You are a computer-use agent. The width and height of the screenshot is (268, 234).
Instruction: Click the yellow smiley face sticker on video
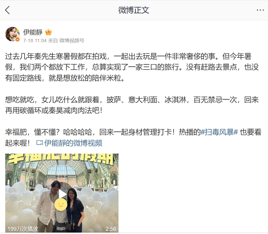61,204
